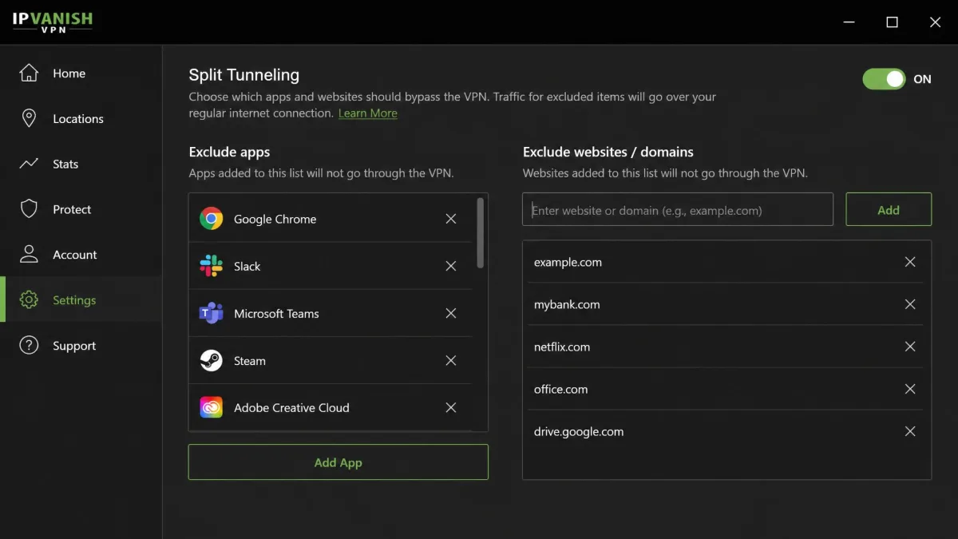This screenshot has width=958, height=539.
Task: Click the Adobe Creative Cloud icon
Action: click(x=211, y=407)
